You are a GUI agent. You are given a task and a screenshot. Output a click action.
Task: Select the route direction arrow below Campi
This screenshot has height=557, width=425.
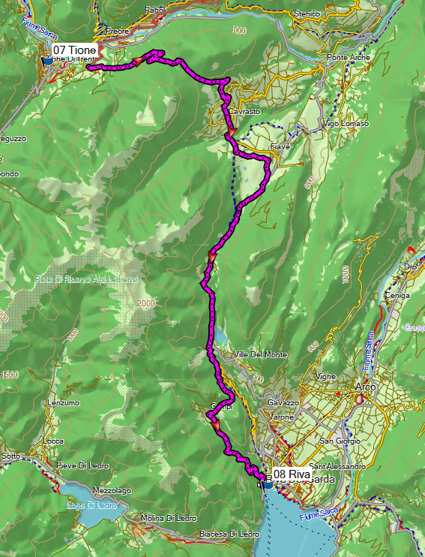(215, 426)
